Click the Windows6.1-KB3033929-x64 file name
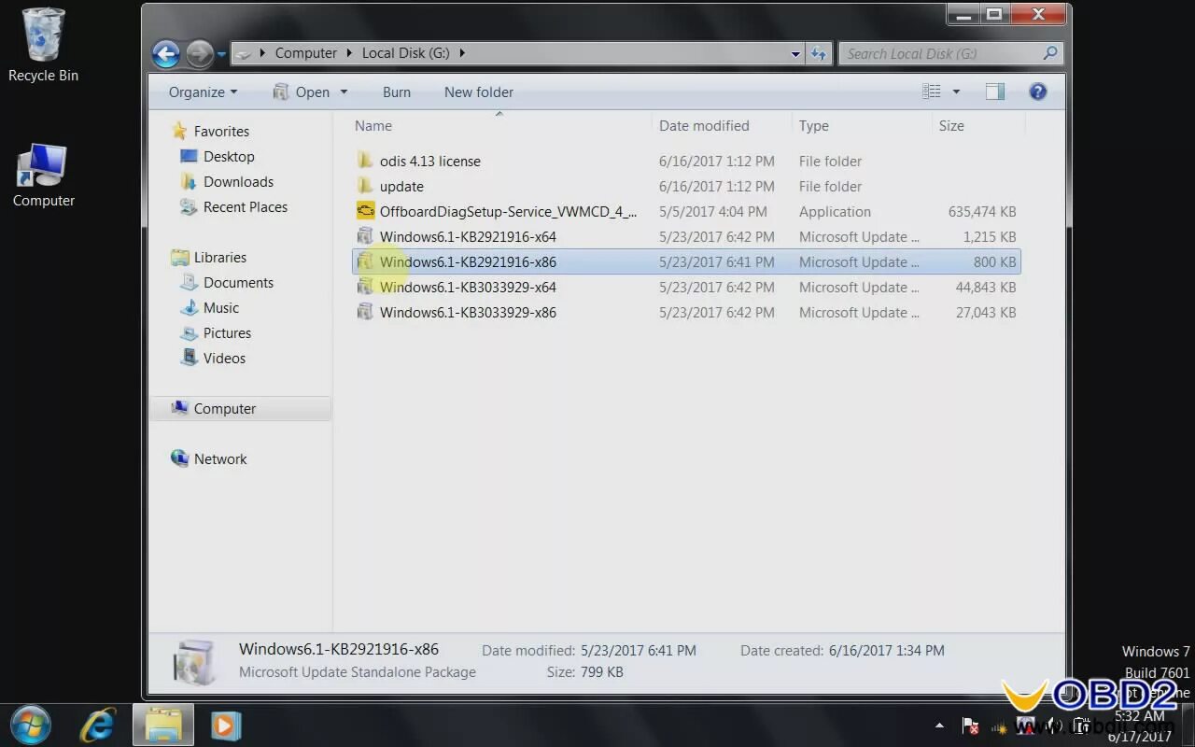The height and width of the screenshot is (747, 1195). coord(468,288)
